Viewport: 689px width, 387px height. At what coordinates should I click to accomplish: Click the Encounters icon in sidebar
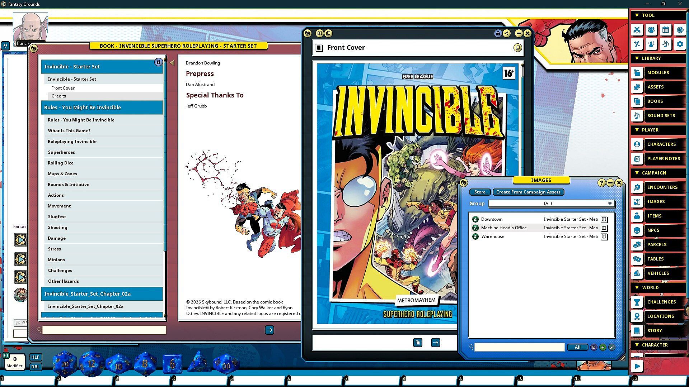[637, 187]
